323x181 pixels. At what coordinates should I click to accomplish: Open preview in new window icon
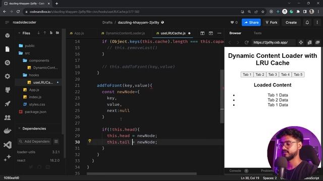coord(317,42)
